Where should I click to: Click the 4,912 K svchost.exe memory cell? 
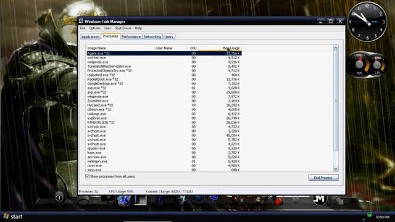click(x=235, y=58)
